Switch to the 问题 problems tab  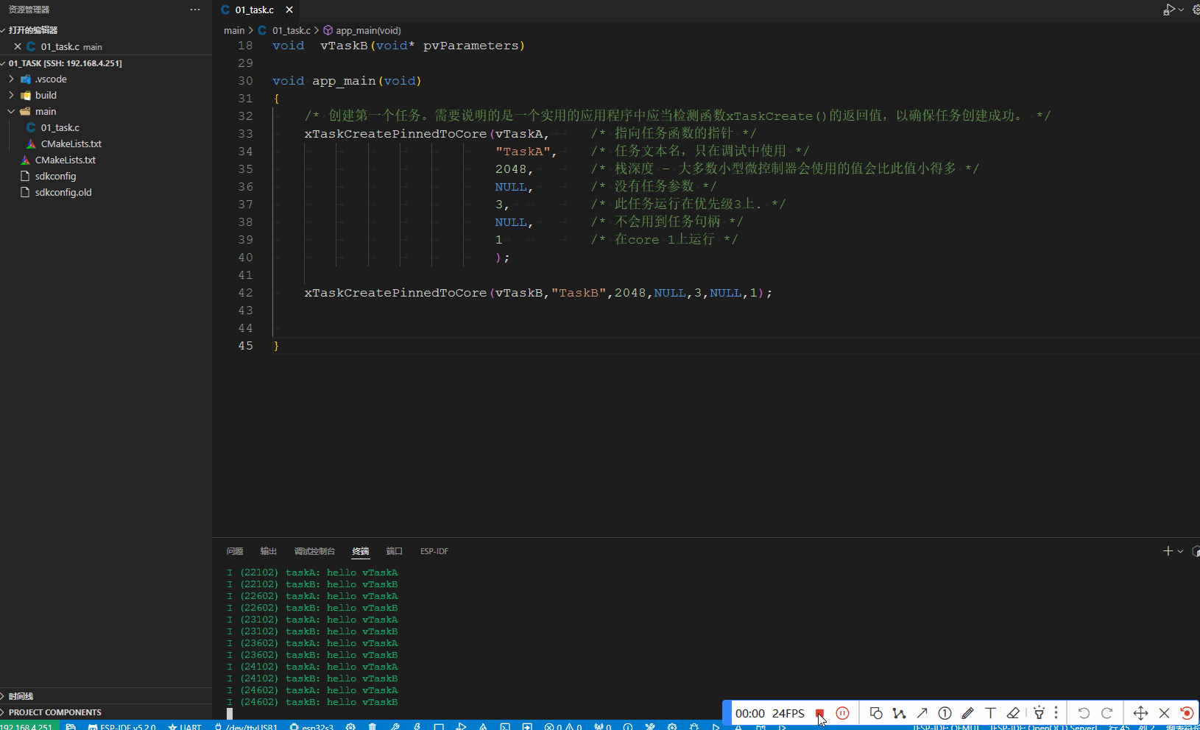235,551
